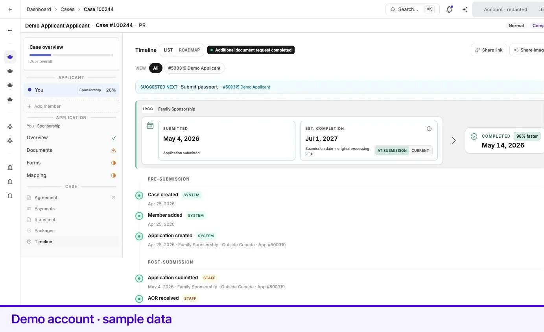Image resolution: width=544 pixels, height=332 pixels.
Task: Click the back arrow in the top bar
Action: pos(10,9)
